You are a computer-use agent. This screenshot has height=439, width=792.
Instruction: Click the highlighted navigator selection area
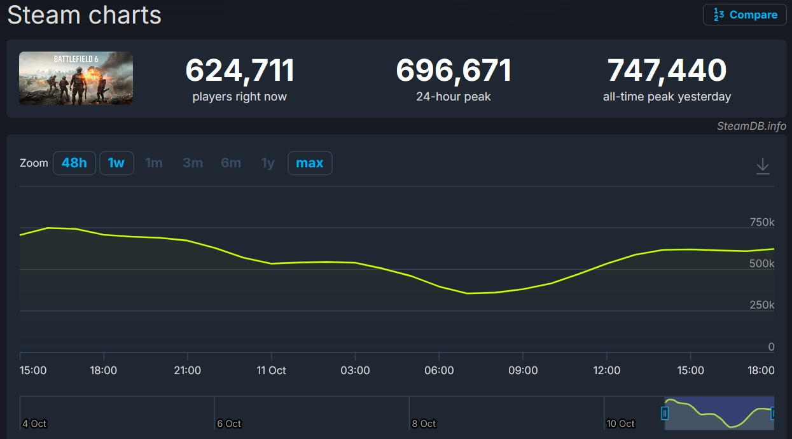[719, 412]
